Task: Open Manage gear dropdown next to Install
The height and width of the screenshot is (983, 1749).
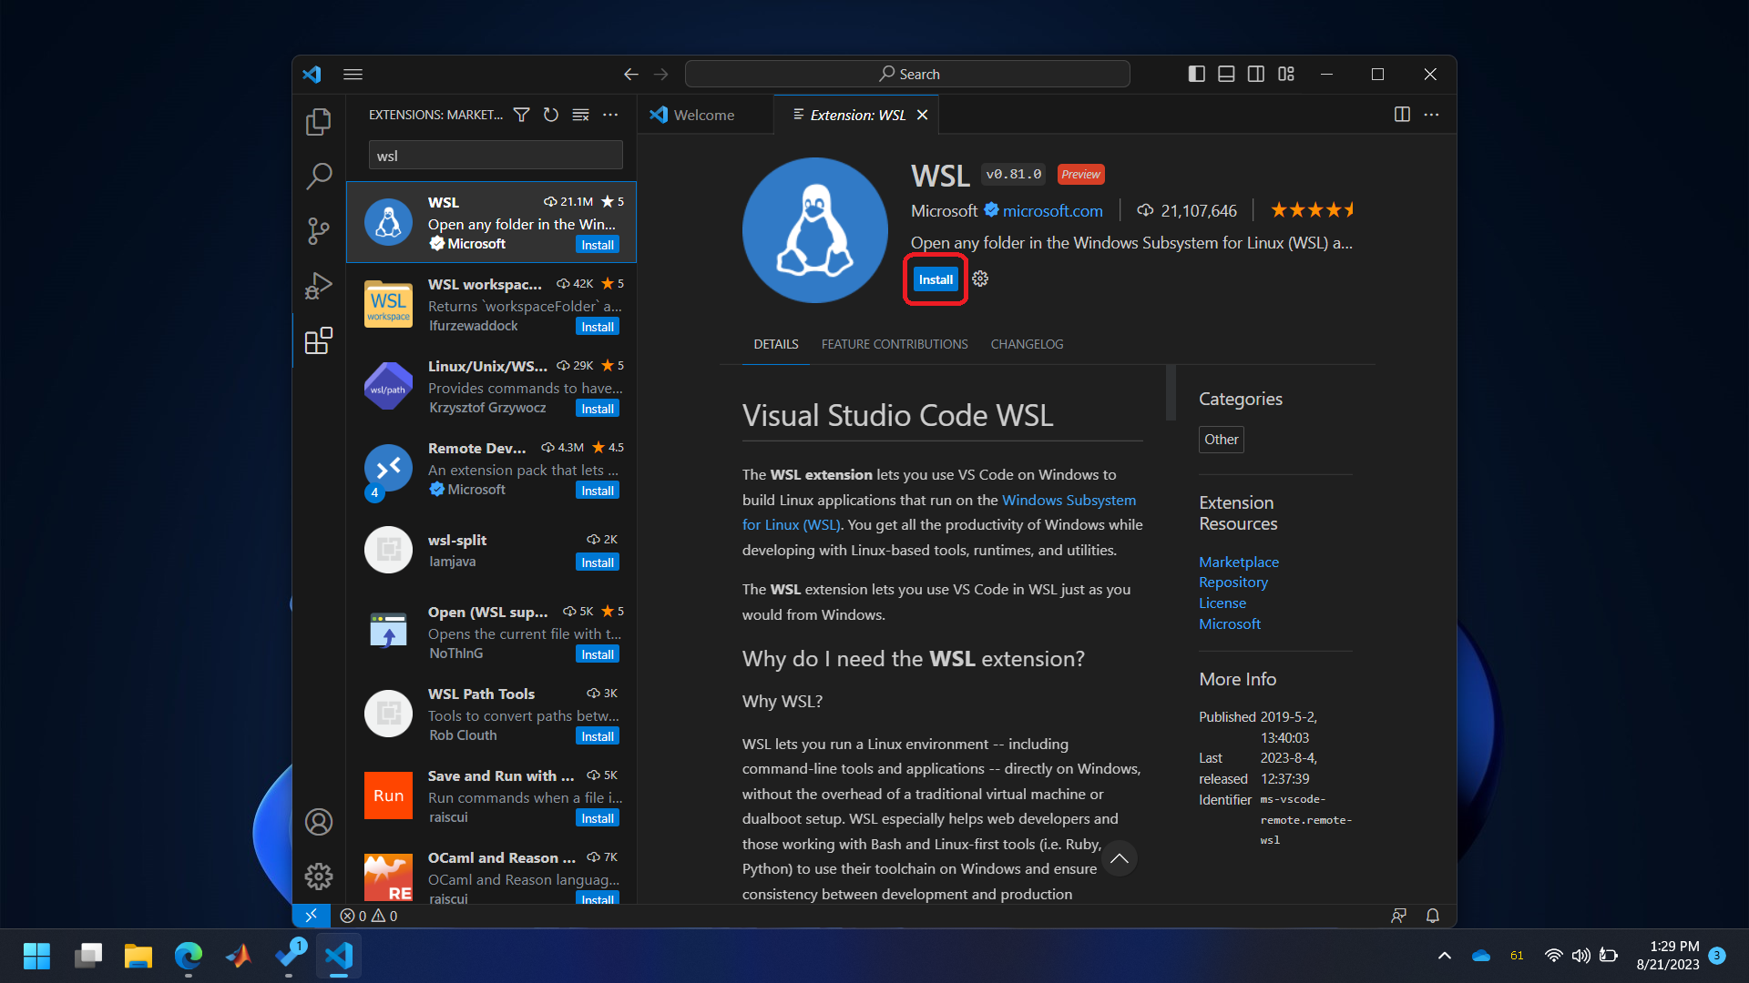Action: click(980, 279)
